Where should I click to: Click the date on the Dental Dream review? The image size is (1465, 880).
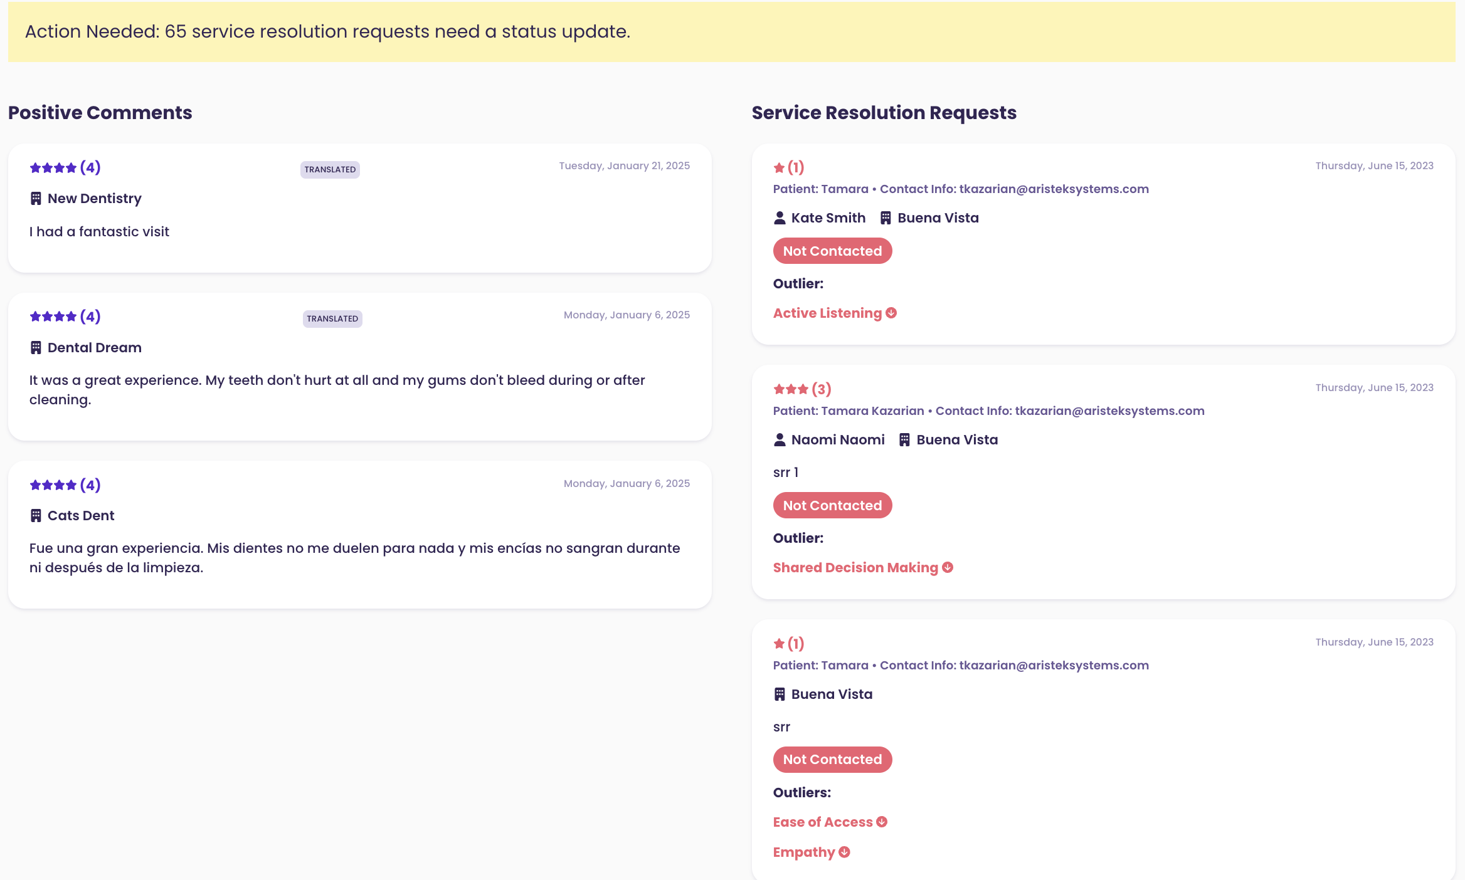pyautogui.click(x=627, y=315)
